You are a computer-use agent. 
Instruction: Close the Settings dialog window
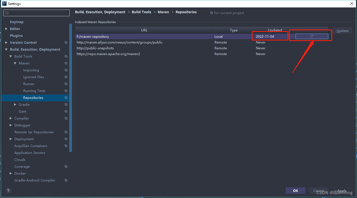point(352,4)
